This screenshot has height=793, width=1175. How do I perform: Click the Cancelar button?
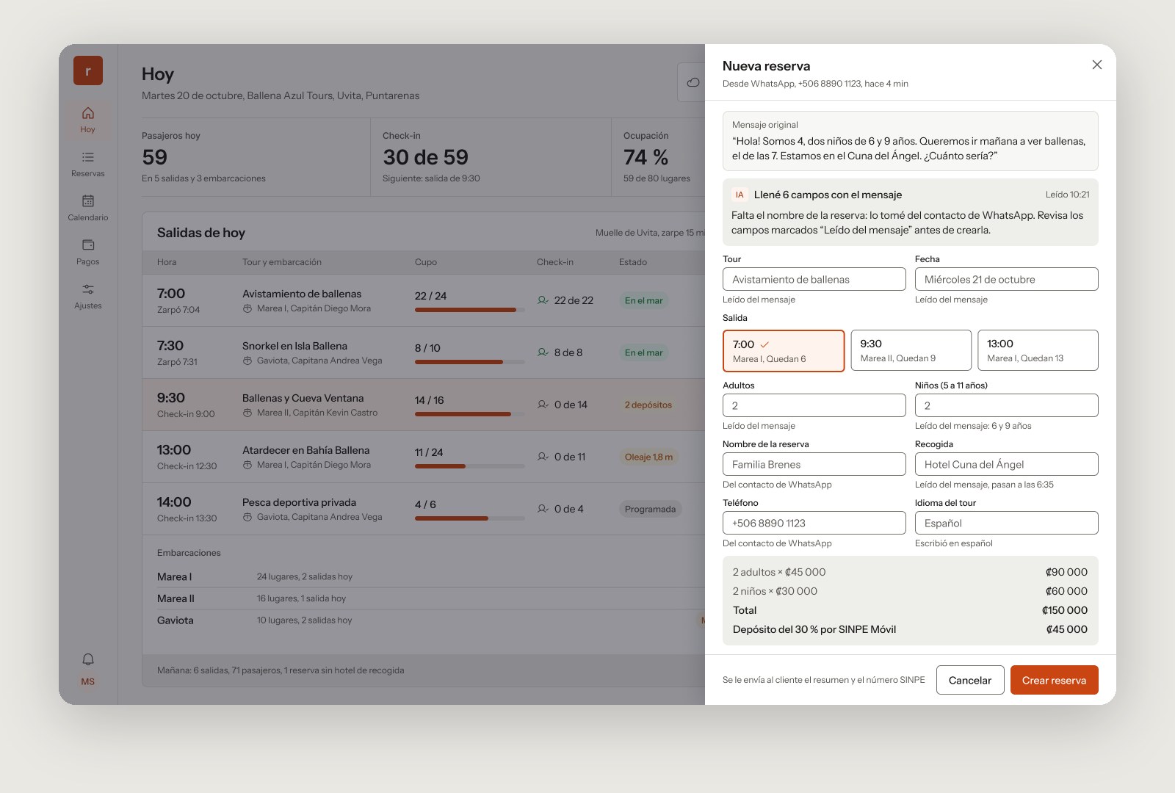[969, 680]
